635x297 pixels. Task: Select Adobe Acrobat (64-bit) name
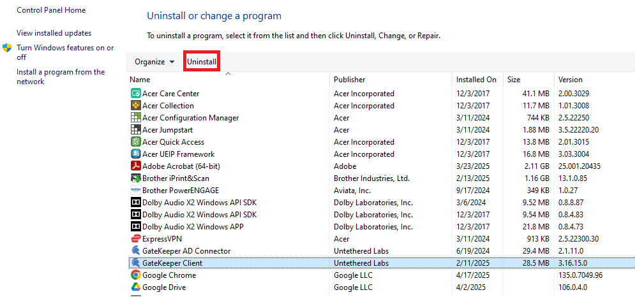point(181,166)
